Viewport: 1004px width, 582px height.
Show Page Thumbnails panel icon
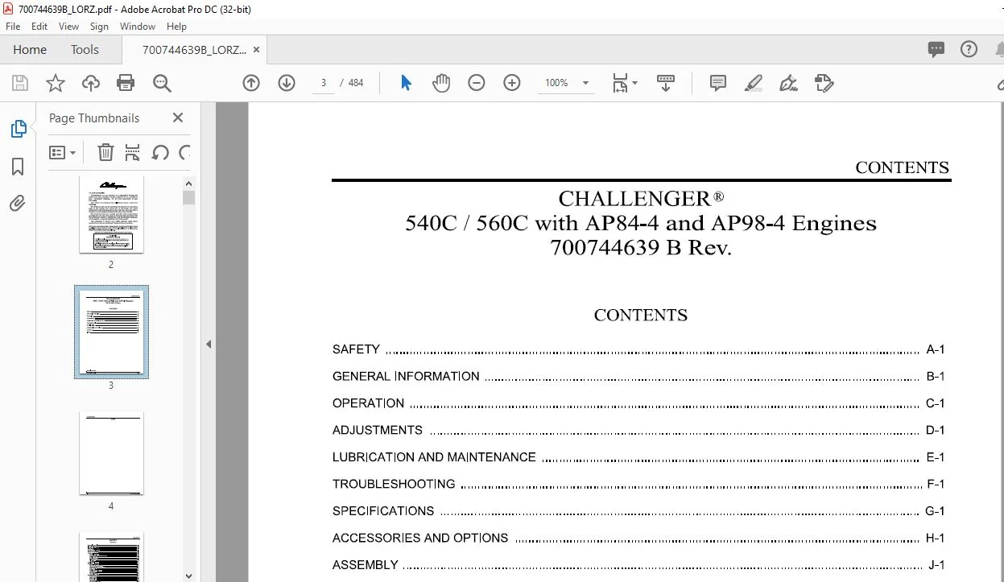coord(18,129)
